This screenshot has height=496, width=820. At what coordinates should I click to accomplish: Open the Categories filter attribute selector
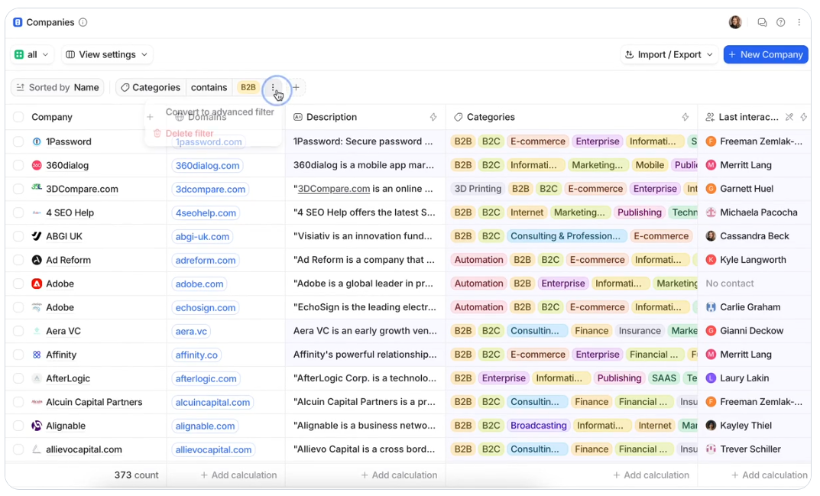[x=151, y=87]
